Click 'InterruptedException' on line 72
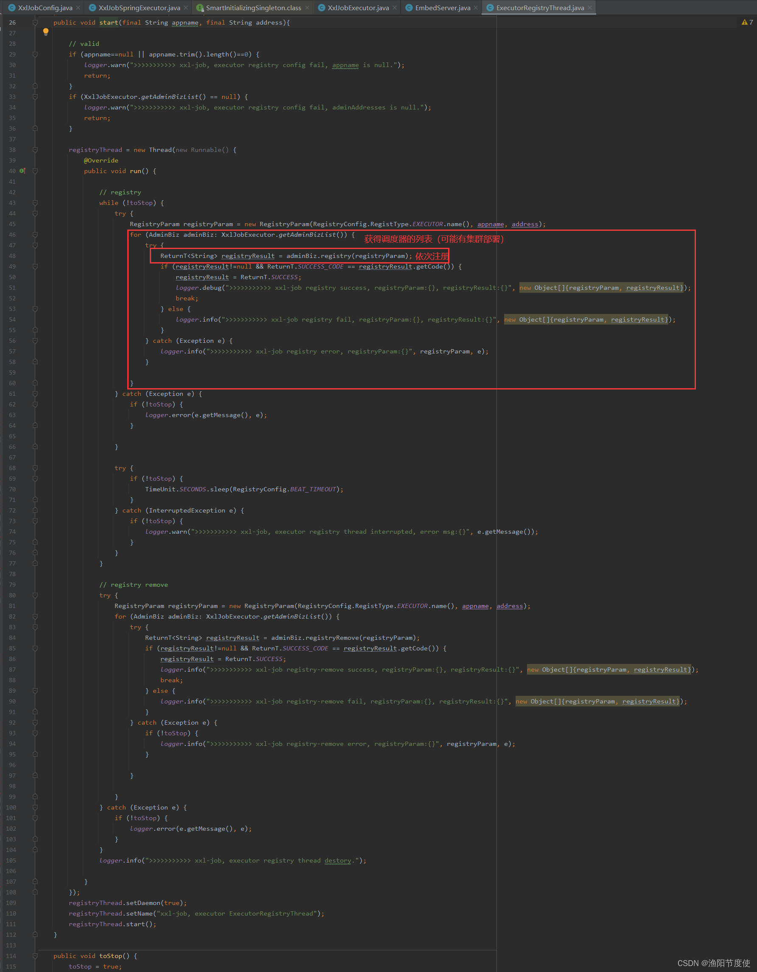Image resolution: width=757 pixels, height=972 pixels. pos(187,510)
